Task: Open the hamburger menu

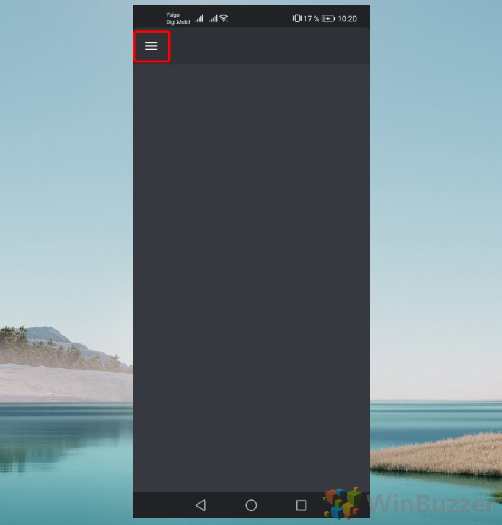Action: 151,46
